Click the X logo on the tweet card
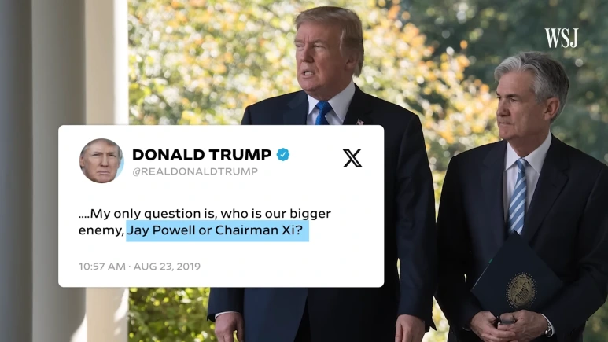 [352, 158]
